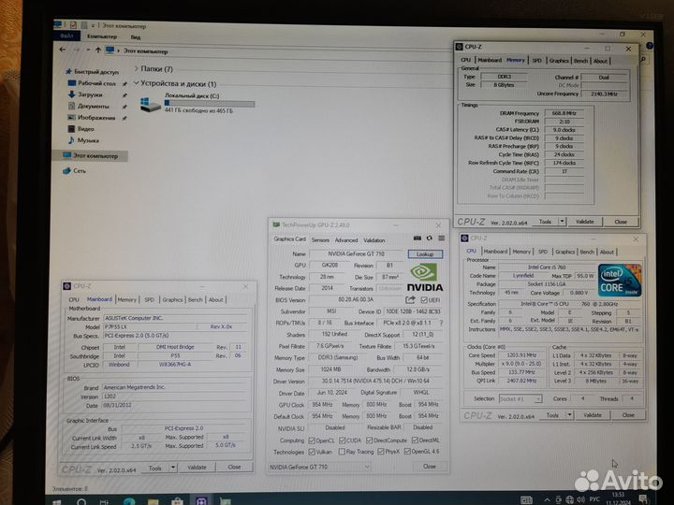
Task: Click the NVIDIA logo in GPU-Z
Action: tap(425, 278)
